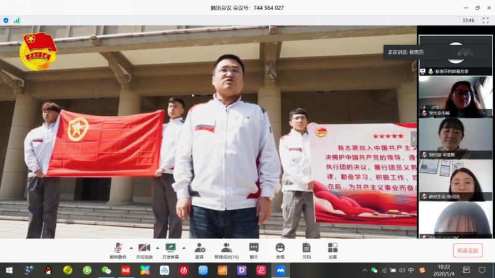Select 研究生会-张欣欣 video thumbnail
Viewport: 495px width, 278px height.
click(x=456, y=180)
